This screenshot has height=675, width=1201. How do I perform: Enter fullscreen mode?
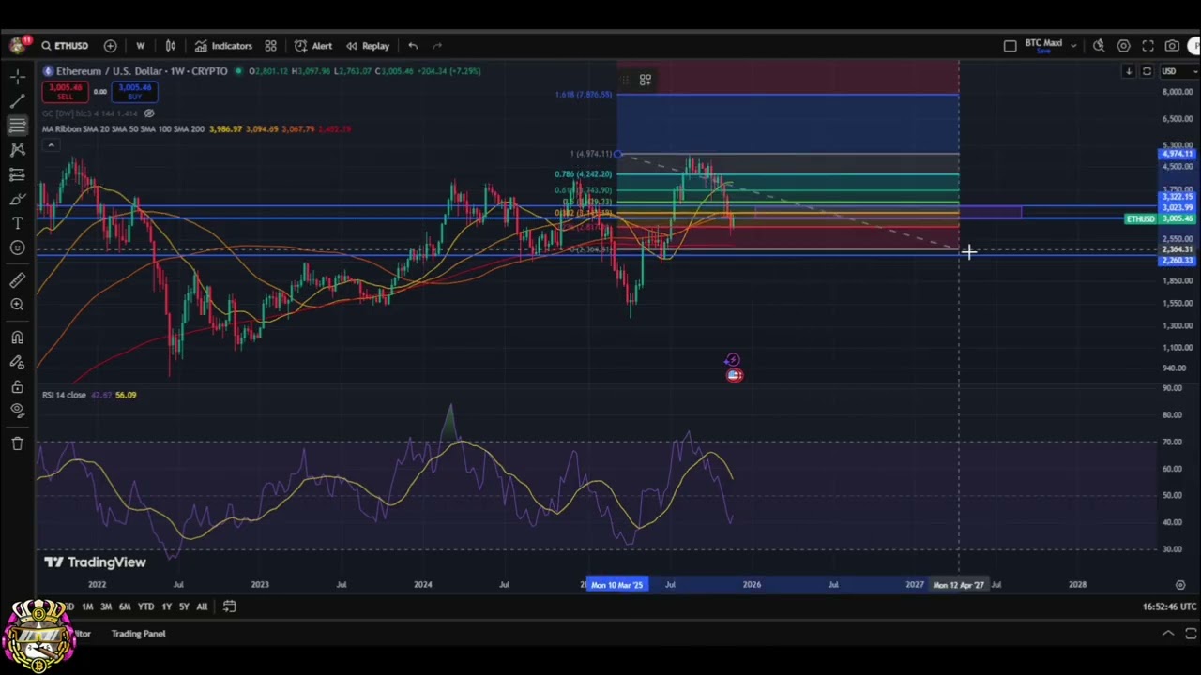[1148, 46]
